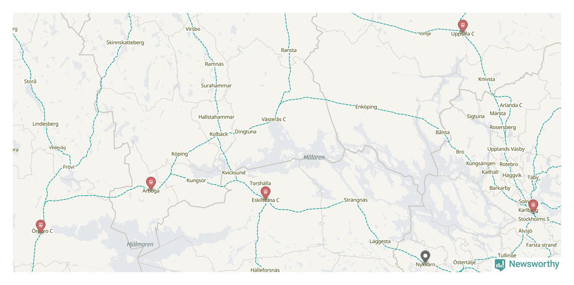
Task: Click the Strängnäs town label
Action: 356,200
